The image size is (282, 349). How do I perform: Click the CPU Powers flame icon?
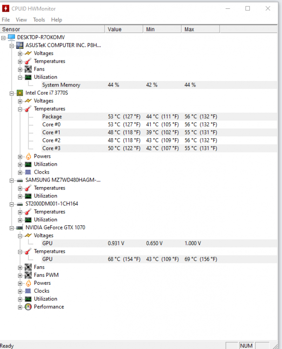tap(28, 156)
